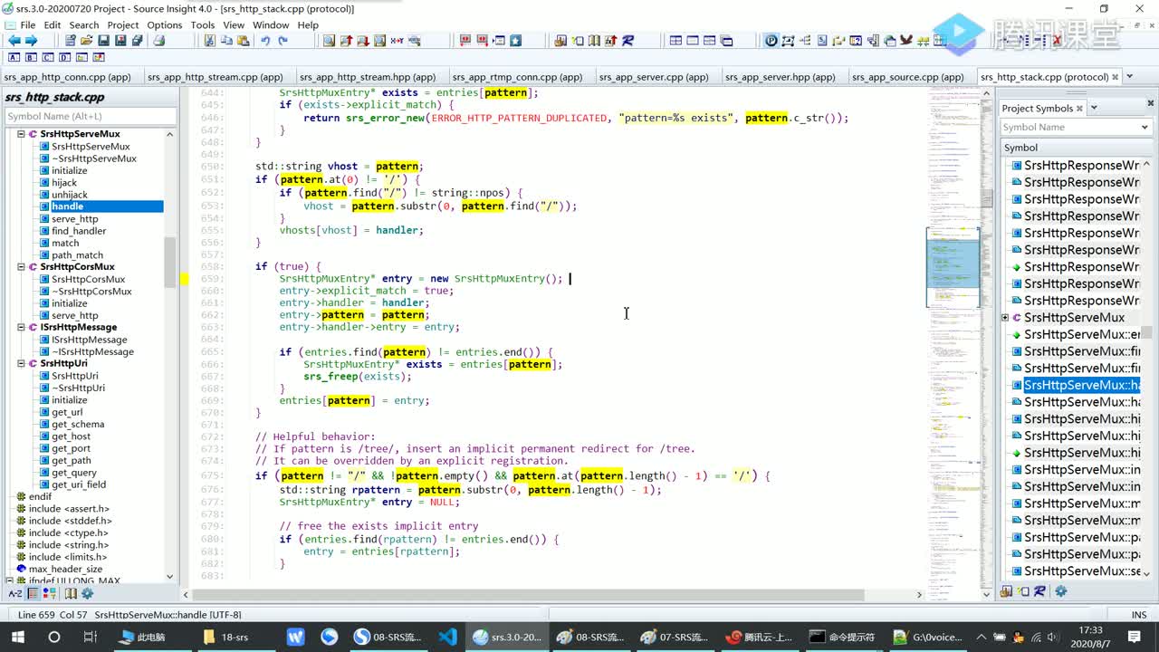
Task: Select serve_http under SrsHttpServeMux
Action: tap(74, 219)
